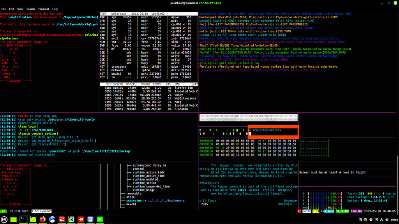Open the purple text document icon
Image resolution: width=399 pixels, height=224 pixels.
(90, 219)
